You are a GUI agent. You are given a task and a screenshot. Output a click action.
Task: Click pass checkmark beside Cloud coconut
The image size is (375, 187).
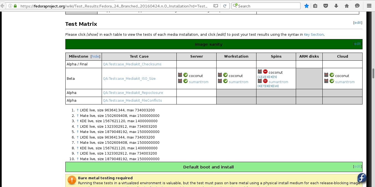332,75
